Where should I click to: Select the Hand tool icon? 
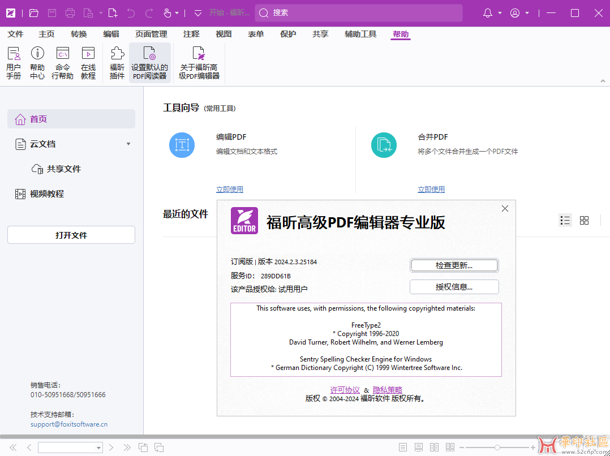pyautogui.click(x=167, y=13)
